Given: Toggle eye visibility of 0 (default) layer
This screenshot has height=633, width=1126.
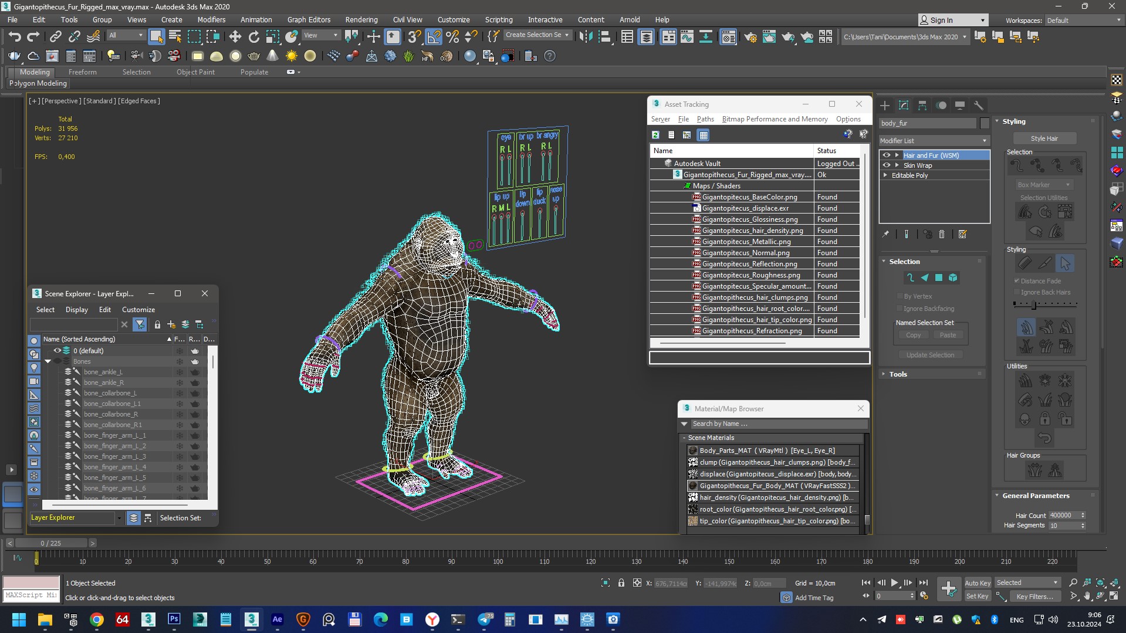Looking at the screenshot, I should click(x=58, y=350).
